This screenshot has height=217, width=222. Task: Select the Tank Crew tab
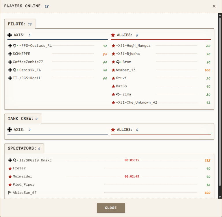tap(23, 119)
